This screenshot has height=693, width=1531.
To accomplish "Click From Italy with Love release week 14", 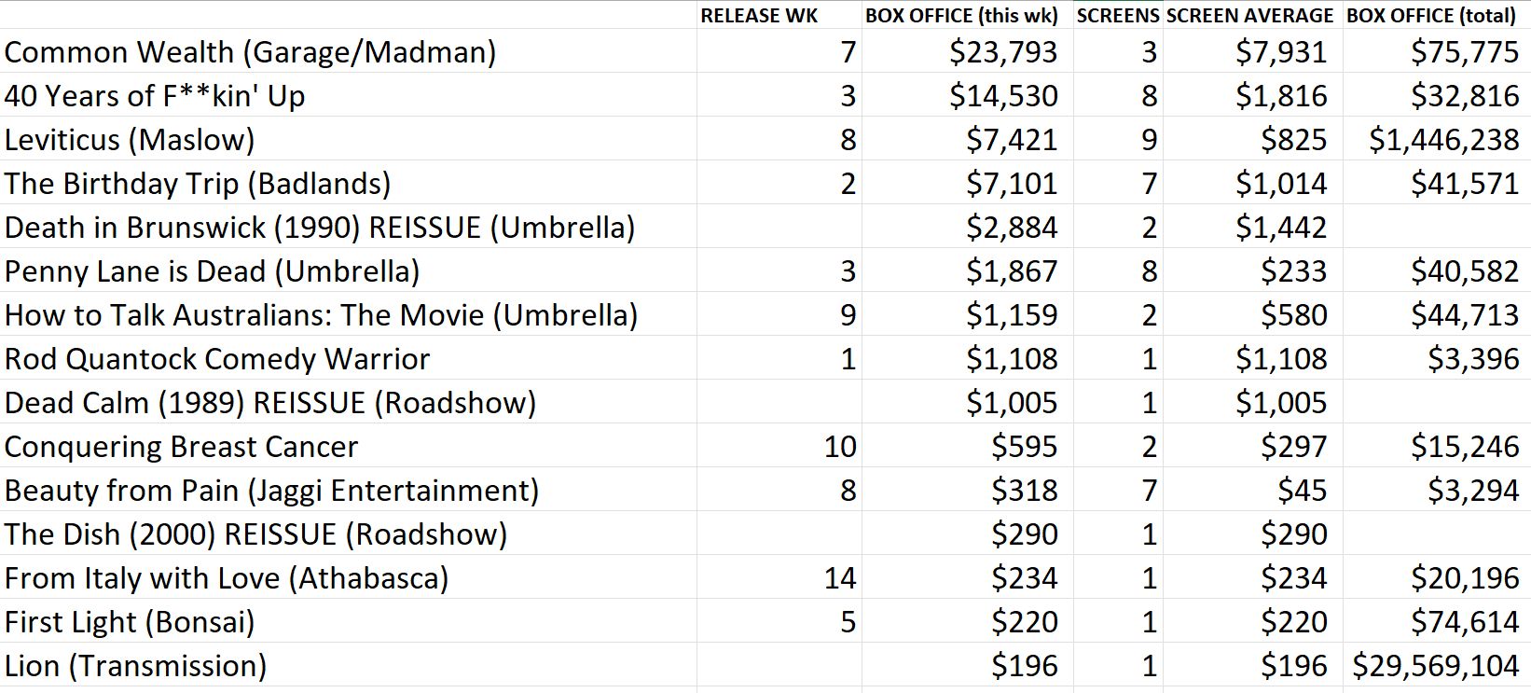I will click(x=840, y=577).
